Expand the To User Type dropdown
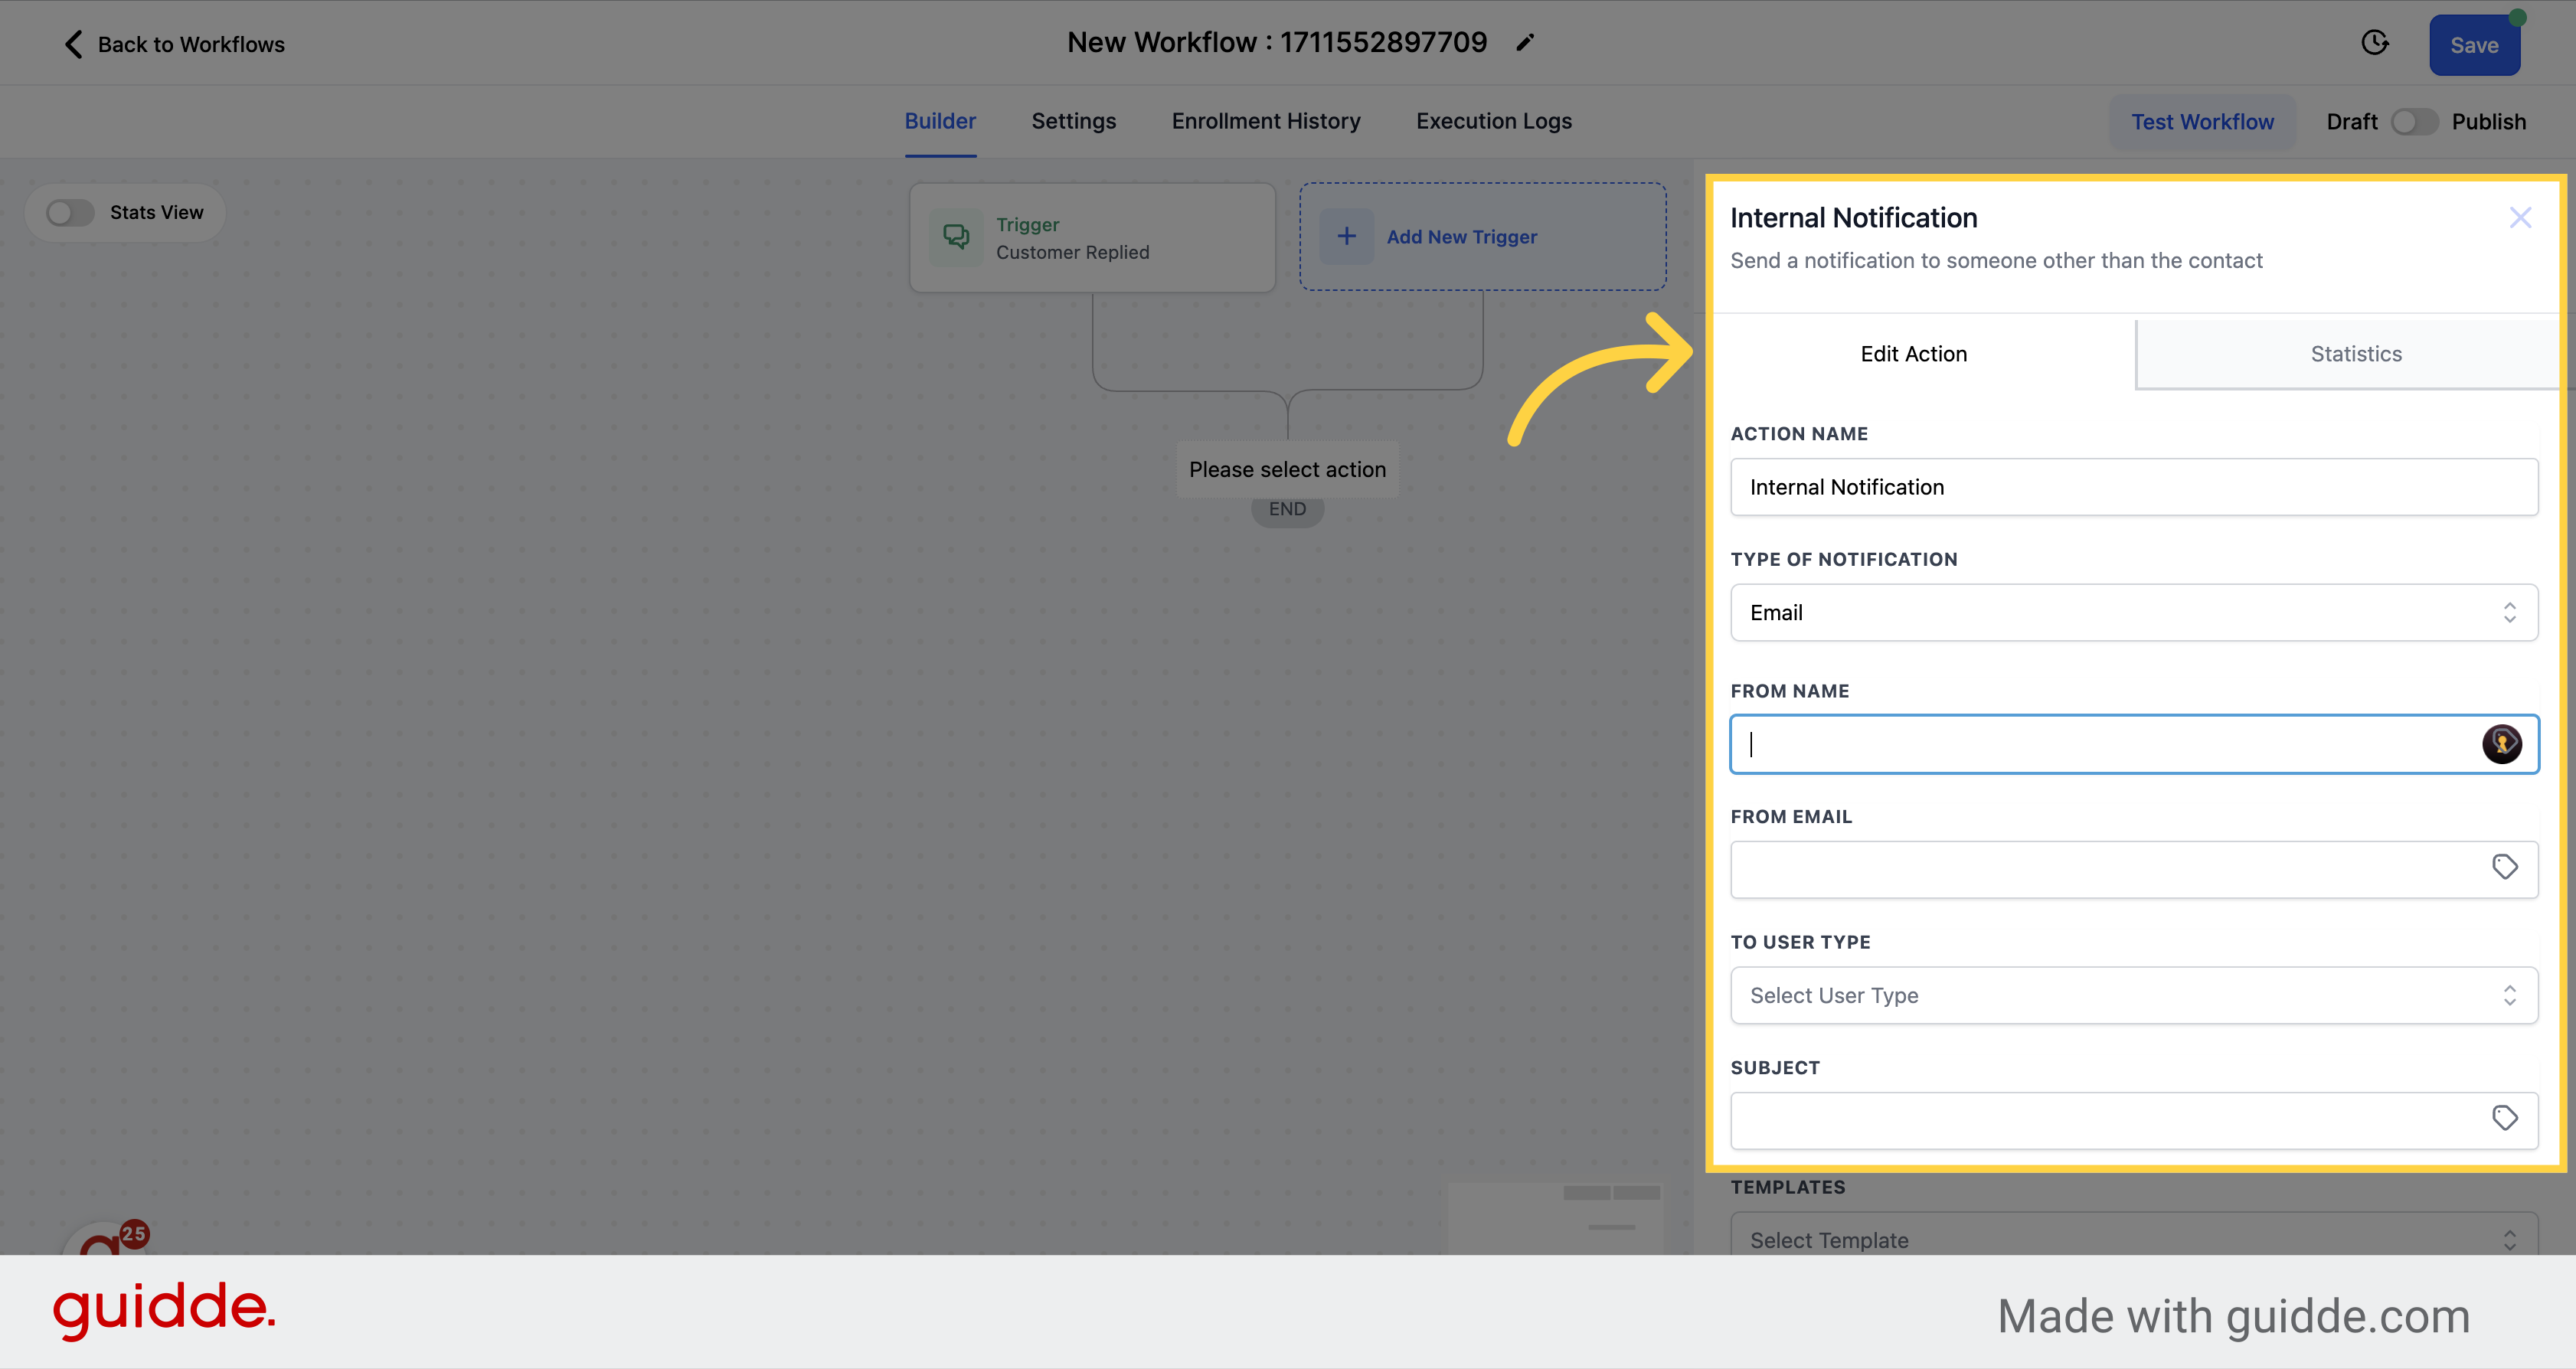Viewport: 2576px width, 1369px height. pyautogui.click(x=2135, y=995)
